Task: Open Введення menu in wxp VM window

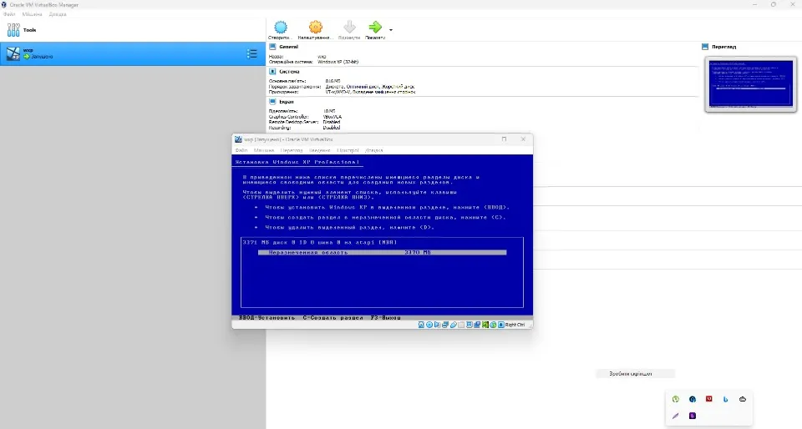Action: [320, 150]
